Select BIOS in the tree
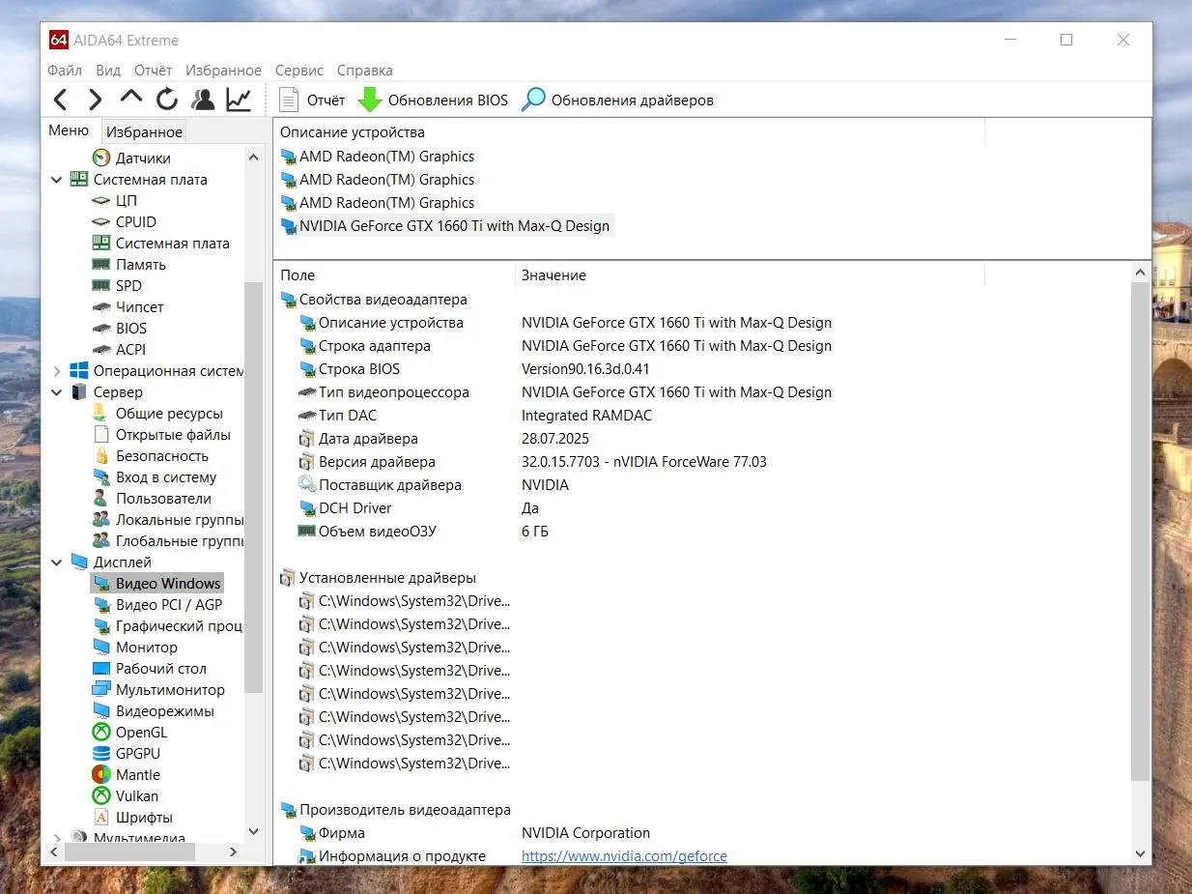 coord(120,328)
